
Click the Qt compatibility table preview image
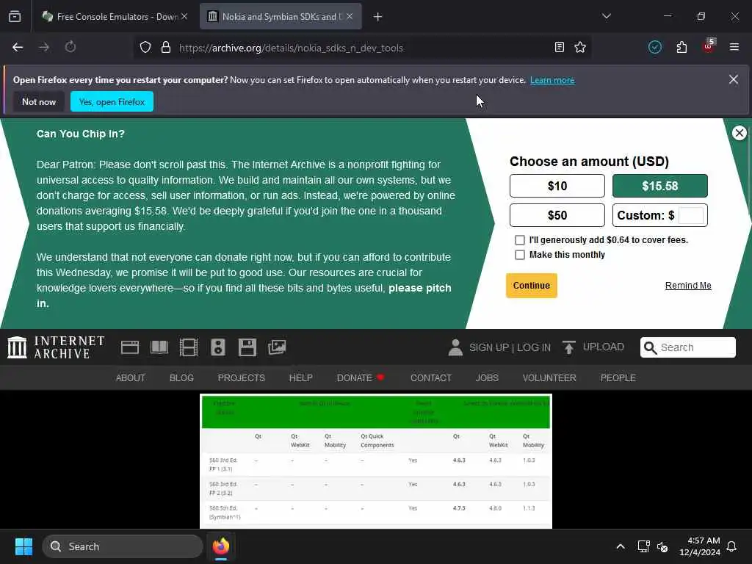coord(376,461)
